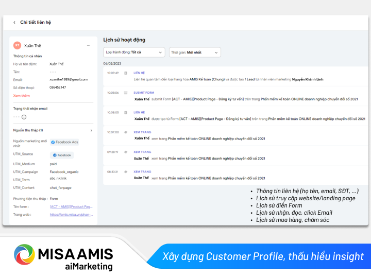Click the Lịch sử hoạt động heading
The height and width of the screenshot is (278, 371).
click(x=124, y=40)
